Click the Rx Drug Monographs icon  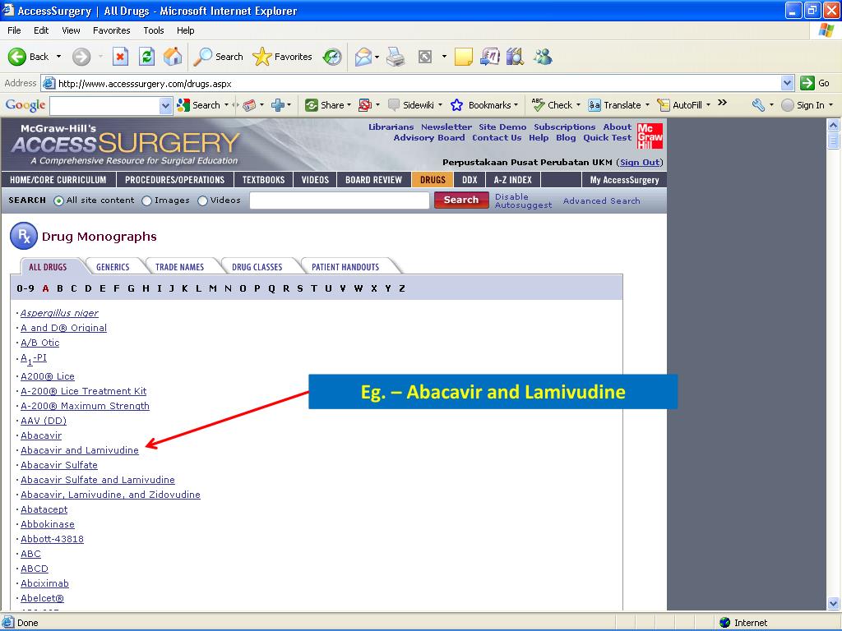(24, 236)
